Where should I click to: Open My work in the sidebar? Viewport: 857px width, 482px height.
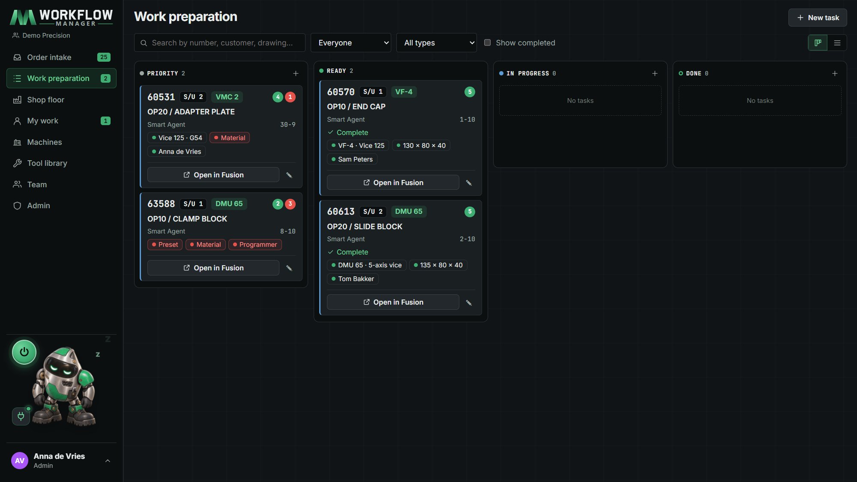(61, 121)
